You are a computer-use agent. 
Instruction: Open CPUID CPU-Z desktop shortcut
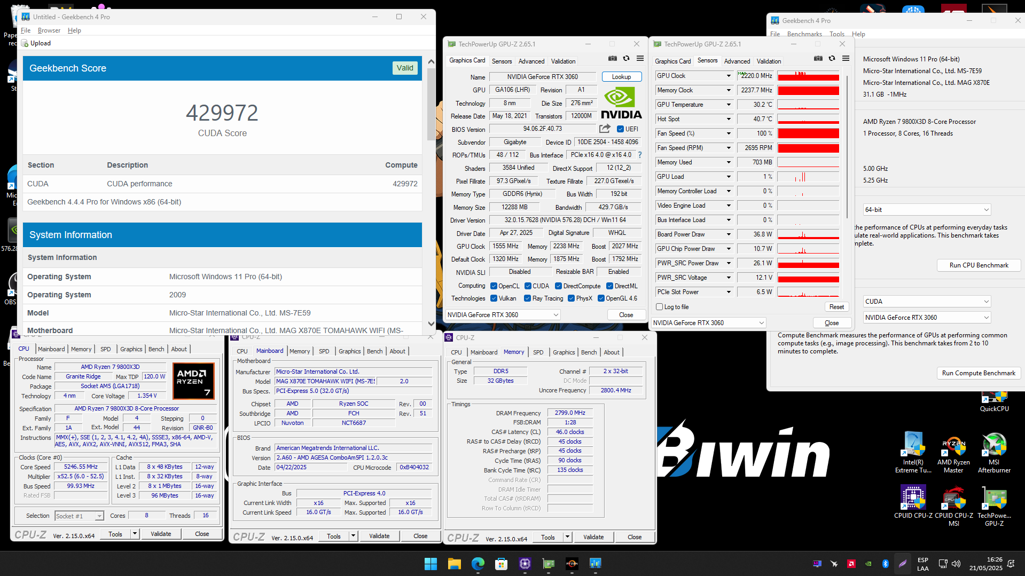point(913,502)
